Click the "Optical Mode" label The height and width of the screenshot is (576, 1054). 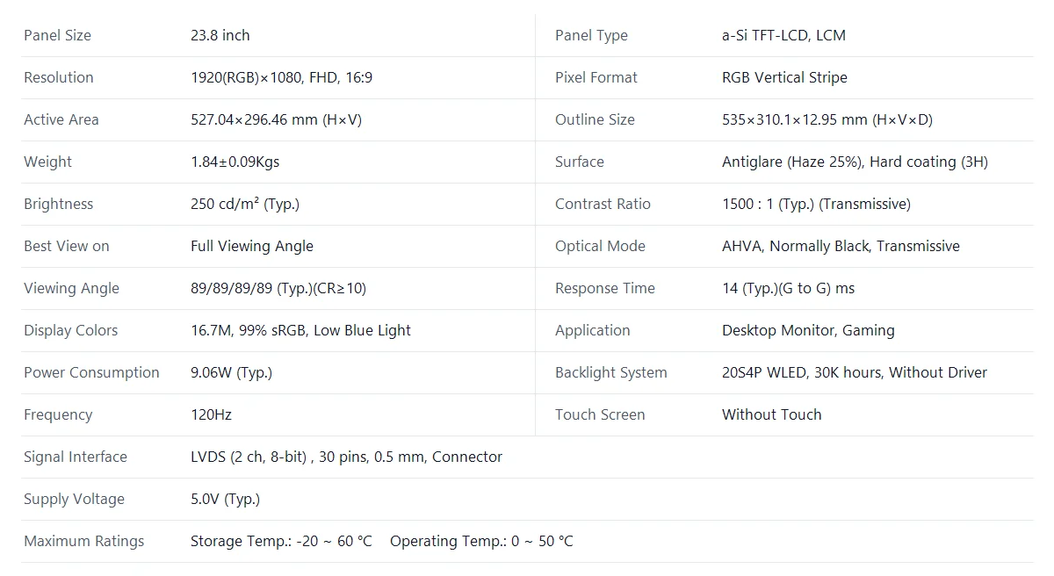600,246
